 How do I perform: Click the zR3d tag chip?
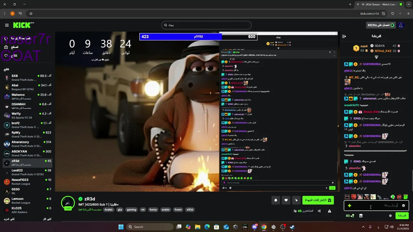pos(190,209)
